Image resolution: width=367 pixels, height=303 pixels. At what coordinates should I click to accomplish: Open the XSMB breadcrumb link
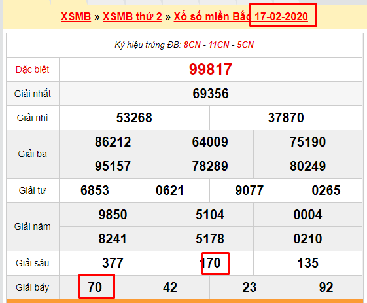pyautogui.click(x=76, y=16)
